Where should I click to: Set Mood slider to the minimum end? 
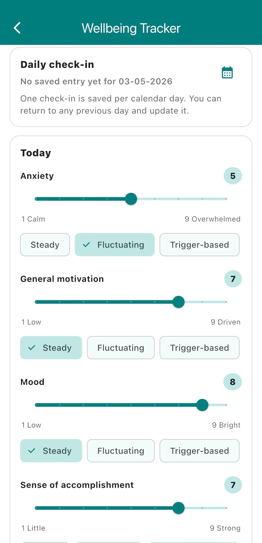coord(36,405)
